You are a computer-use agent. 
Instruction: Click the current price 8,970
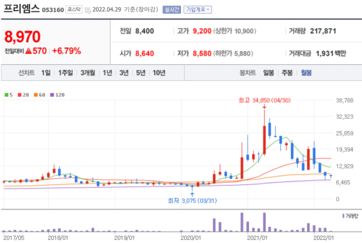coord(22,37)
